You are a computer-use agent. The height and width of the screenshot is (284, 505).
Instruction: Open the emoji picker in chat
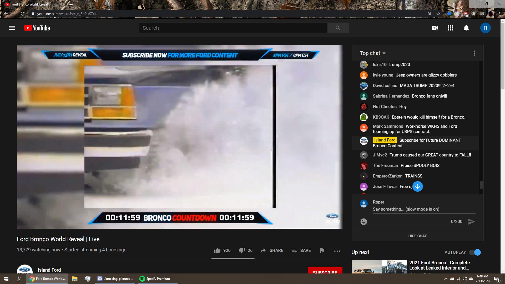tap(363, 222)
